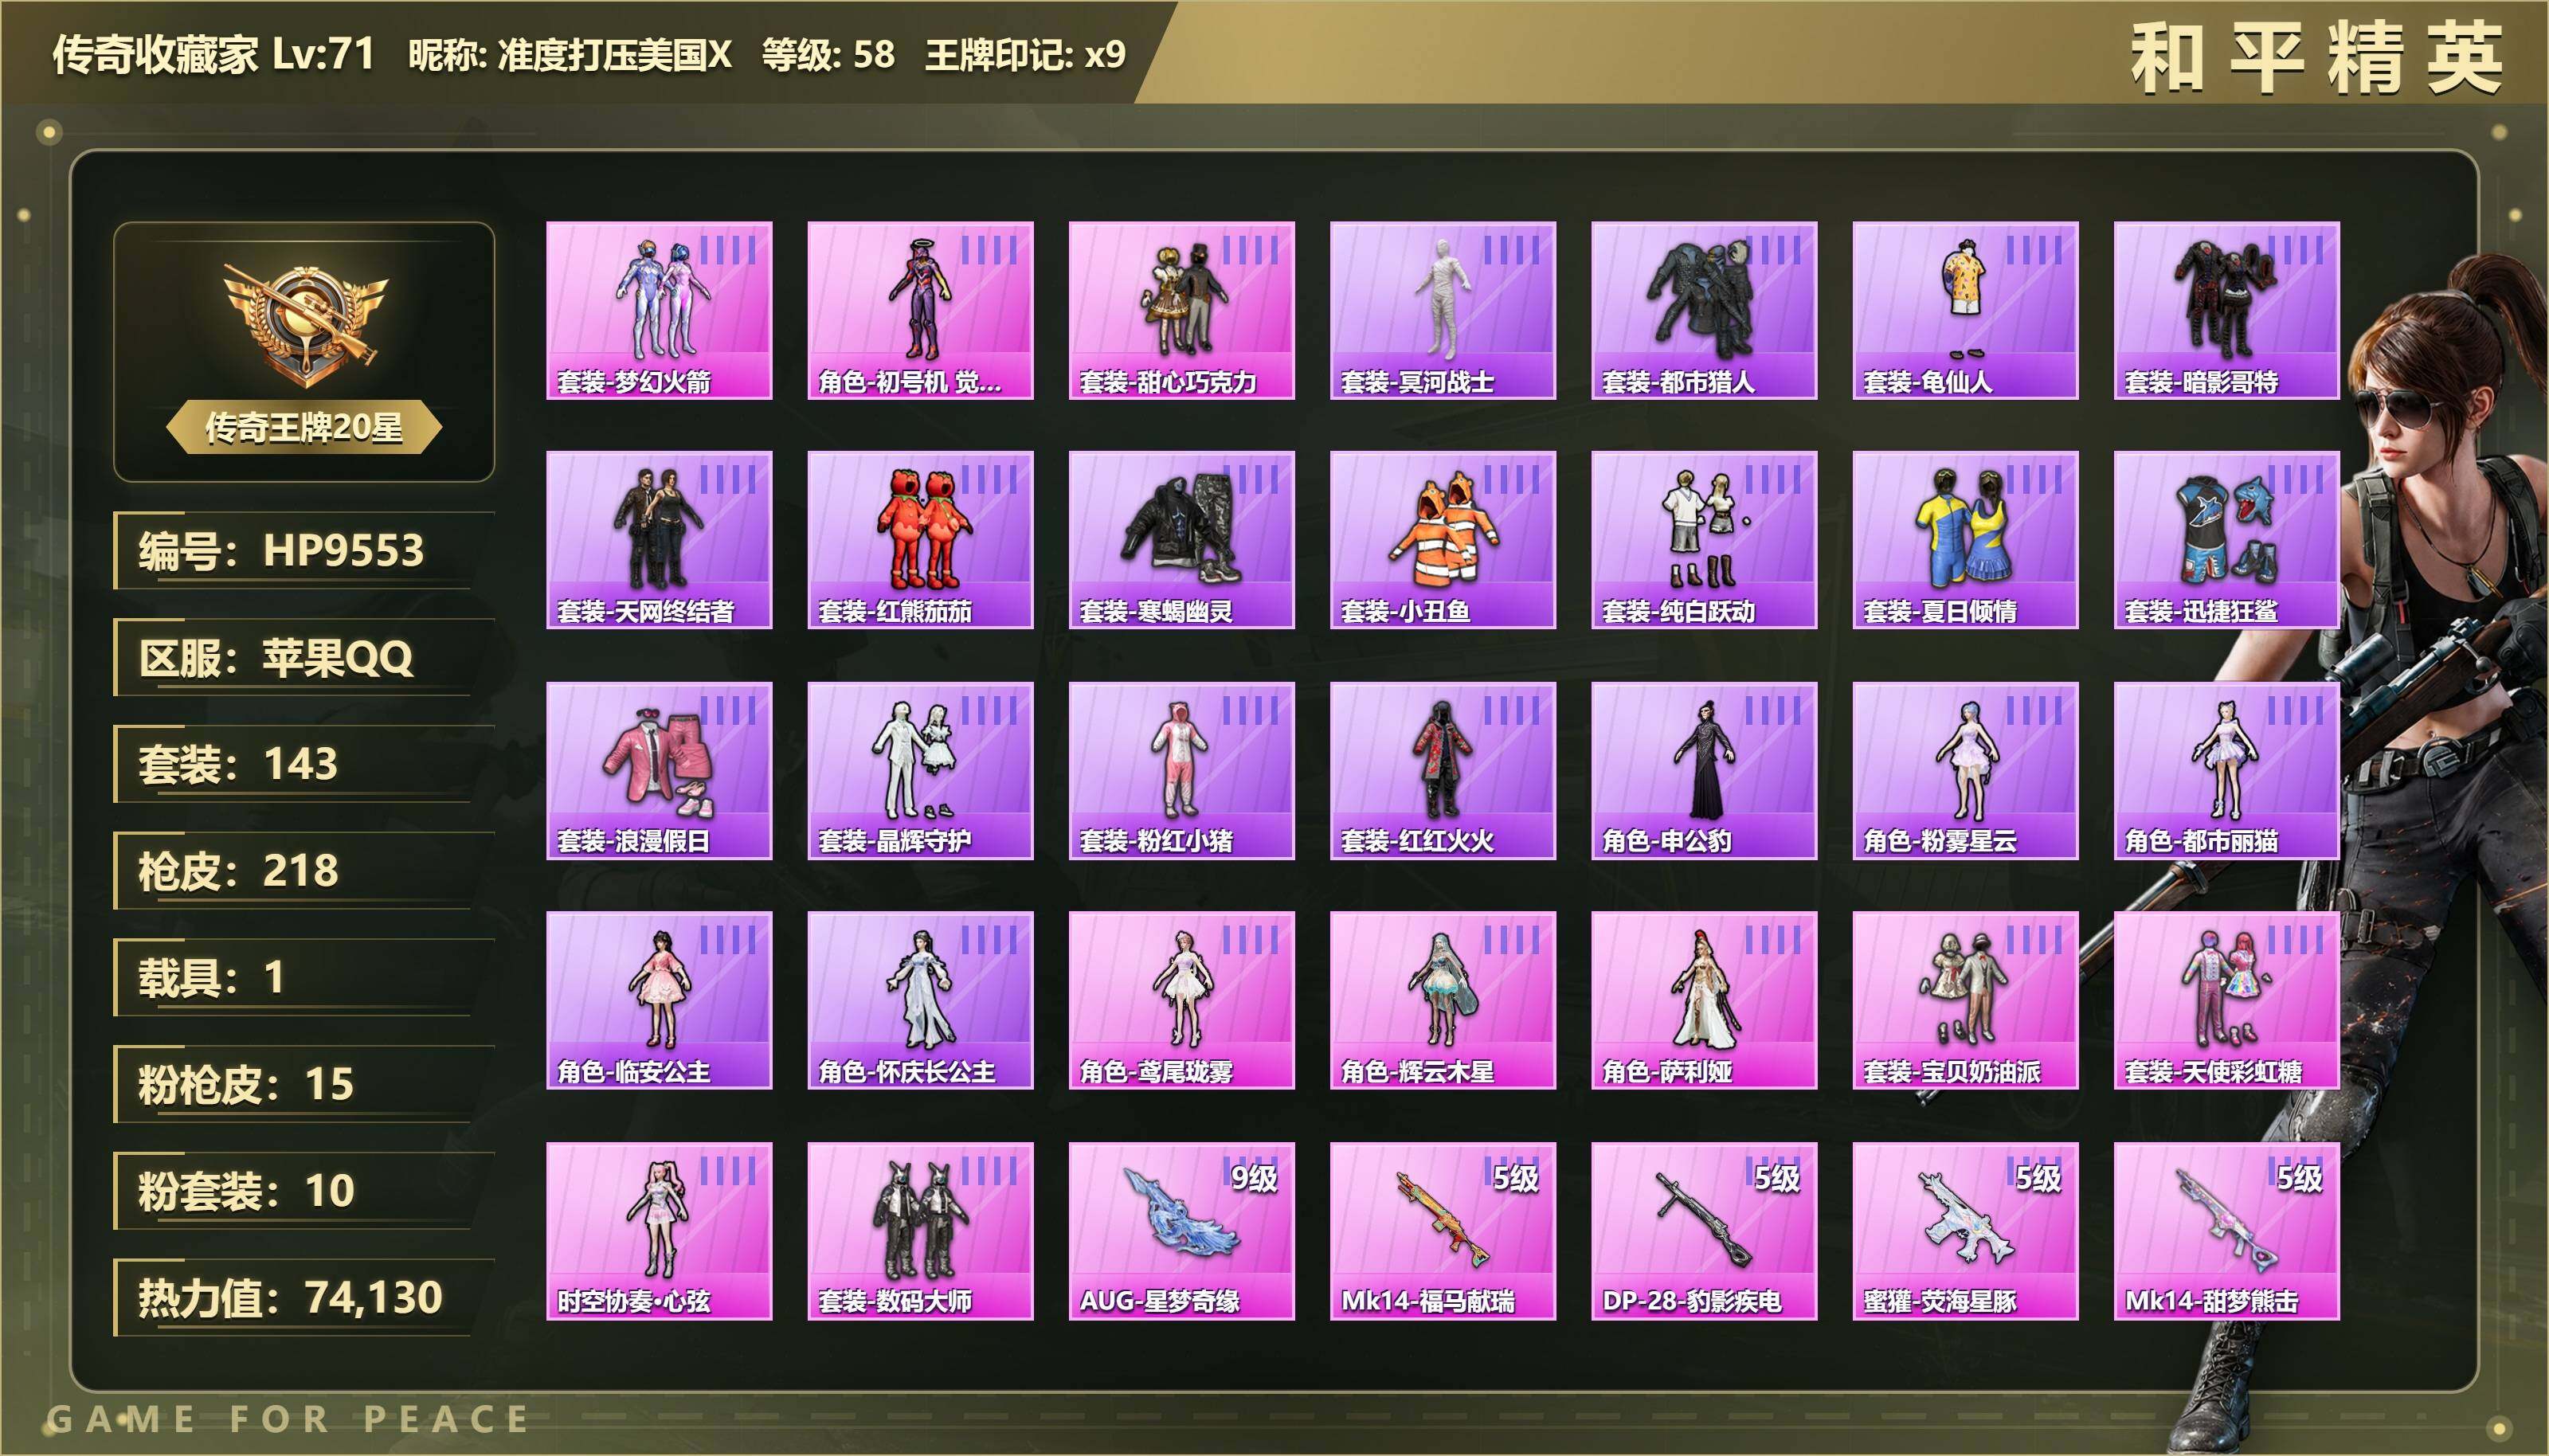
Task: Select the 编号：HP9553 account ID row
Action: 304,551
